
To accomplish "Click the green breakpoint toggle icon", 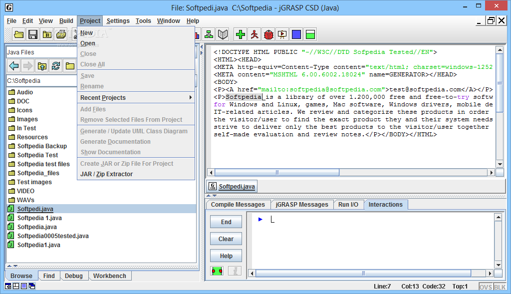I will (217, 271).
